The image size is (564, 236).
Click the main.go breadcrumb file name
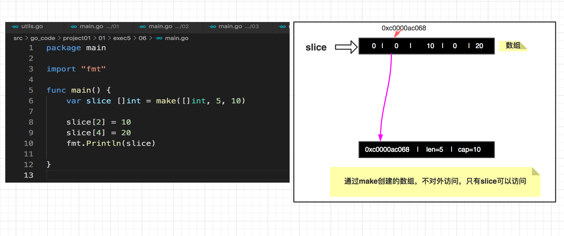177,38
